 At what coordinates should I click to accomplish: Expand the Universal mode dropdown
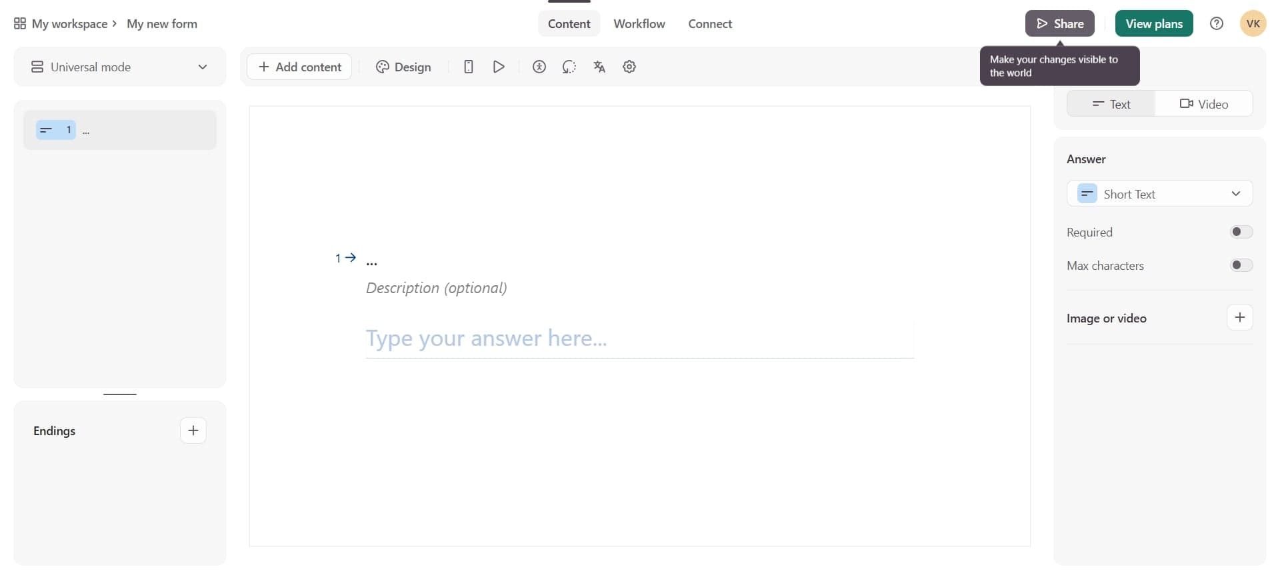[120, 67]
